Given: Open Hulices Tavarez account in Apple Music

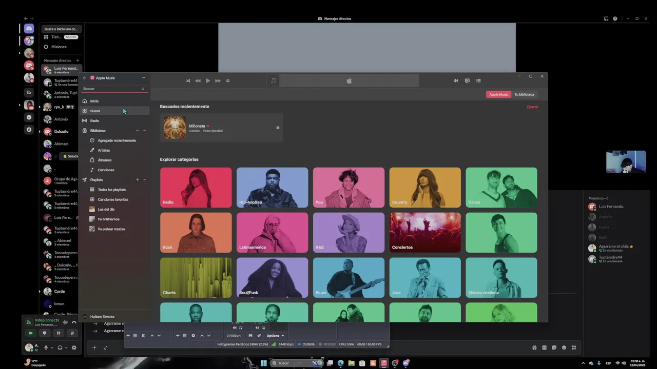Looking at the screenshot, I should click(x=114, y=317).
